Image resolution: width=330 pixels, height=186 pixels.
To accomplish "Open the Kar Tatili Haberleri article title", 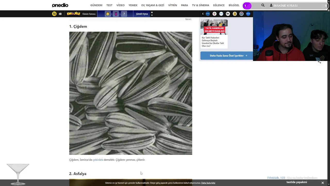I will 213,42.
